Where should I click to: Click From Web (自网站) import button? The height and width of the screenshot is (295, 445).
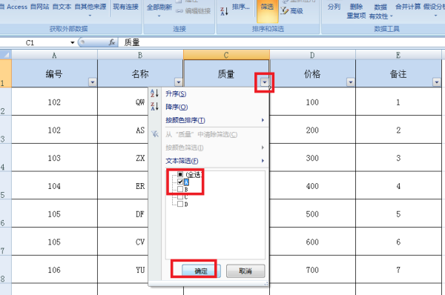click(40, 7)
